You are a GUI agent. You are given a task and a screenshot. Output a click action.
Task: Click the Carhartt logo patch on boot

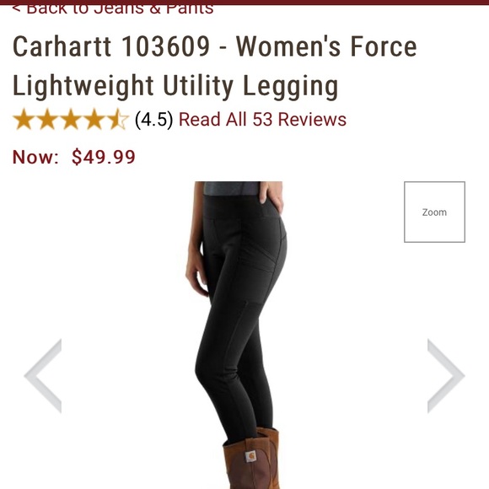[x=250, y=457]
